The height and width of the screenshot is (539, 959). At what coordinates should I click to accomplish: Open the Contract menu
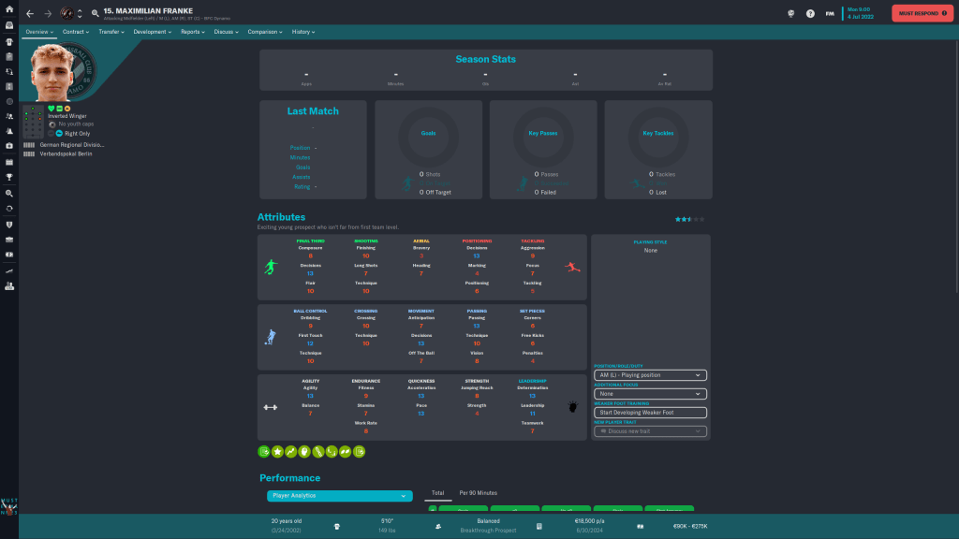(x=76, y=32)
